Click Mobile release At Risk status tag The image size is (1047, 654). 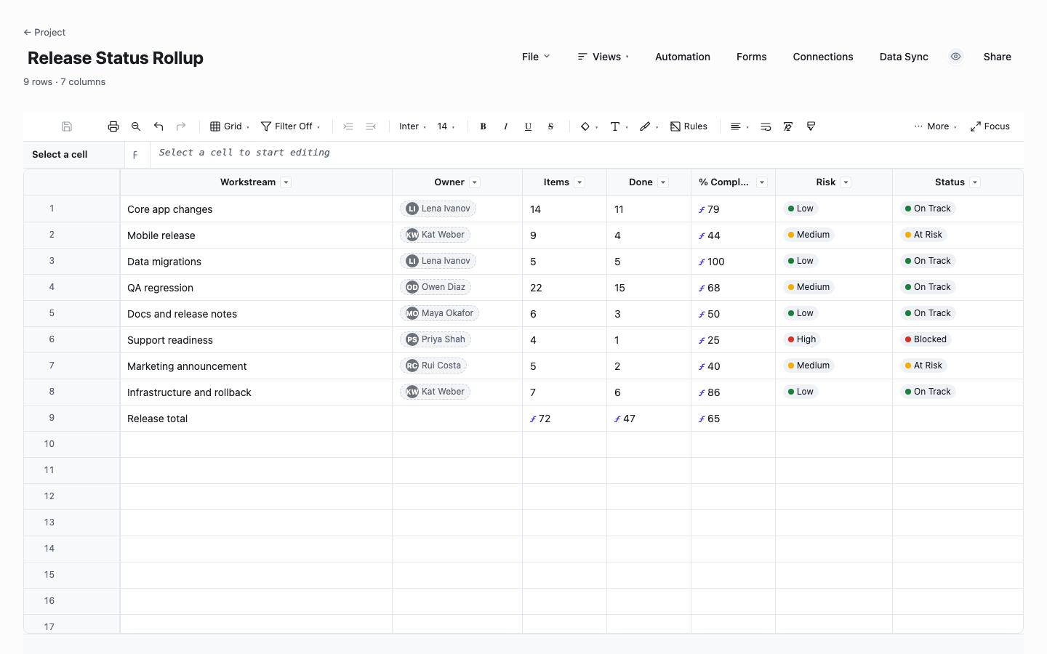[x=923, y=235]
